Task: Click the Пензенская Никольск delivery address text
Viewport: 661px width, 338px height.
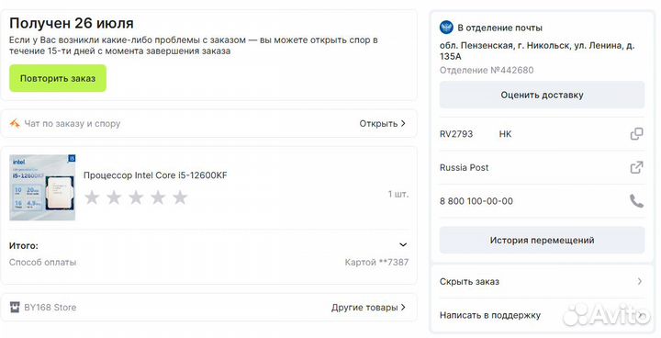Action: click(537, 51)
